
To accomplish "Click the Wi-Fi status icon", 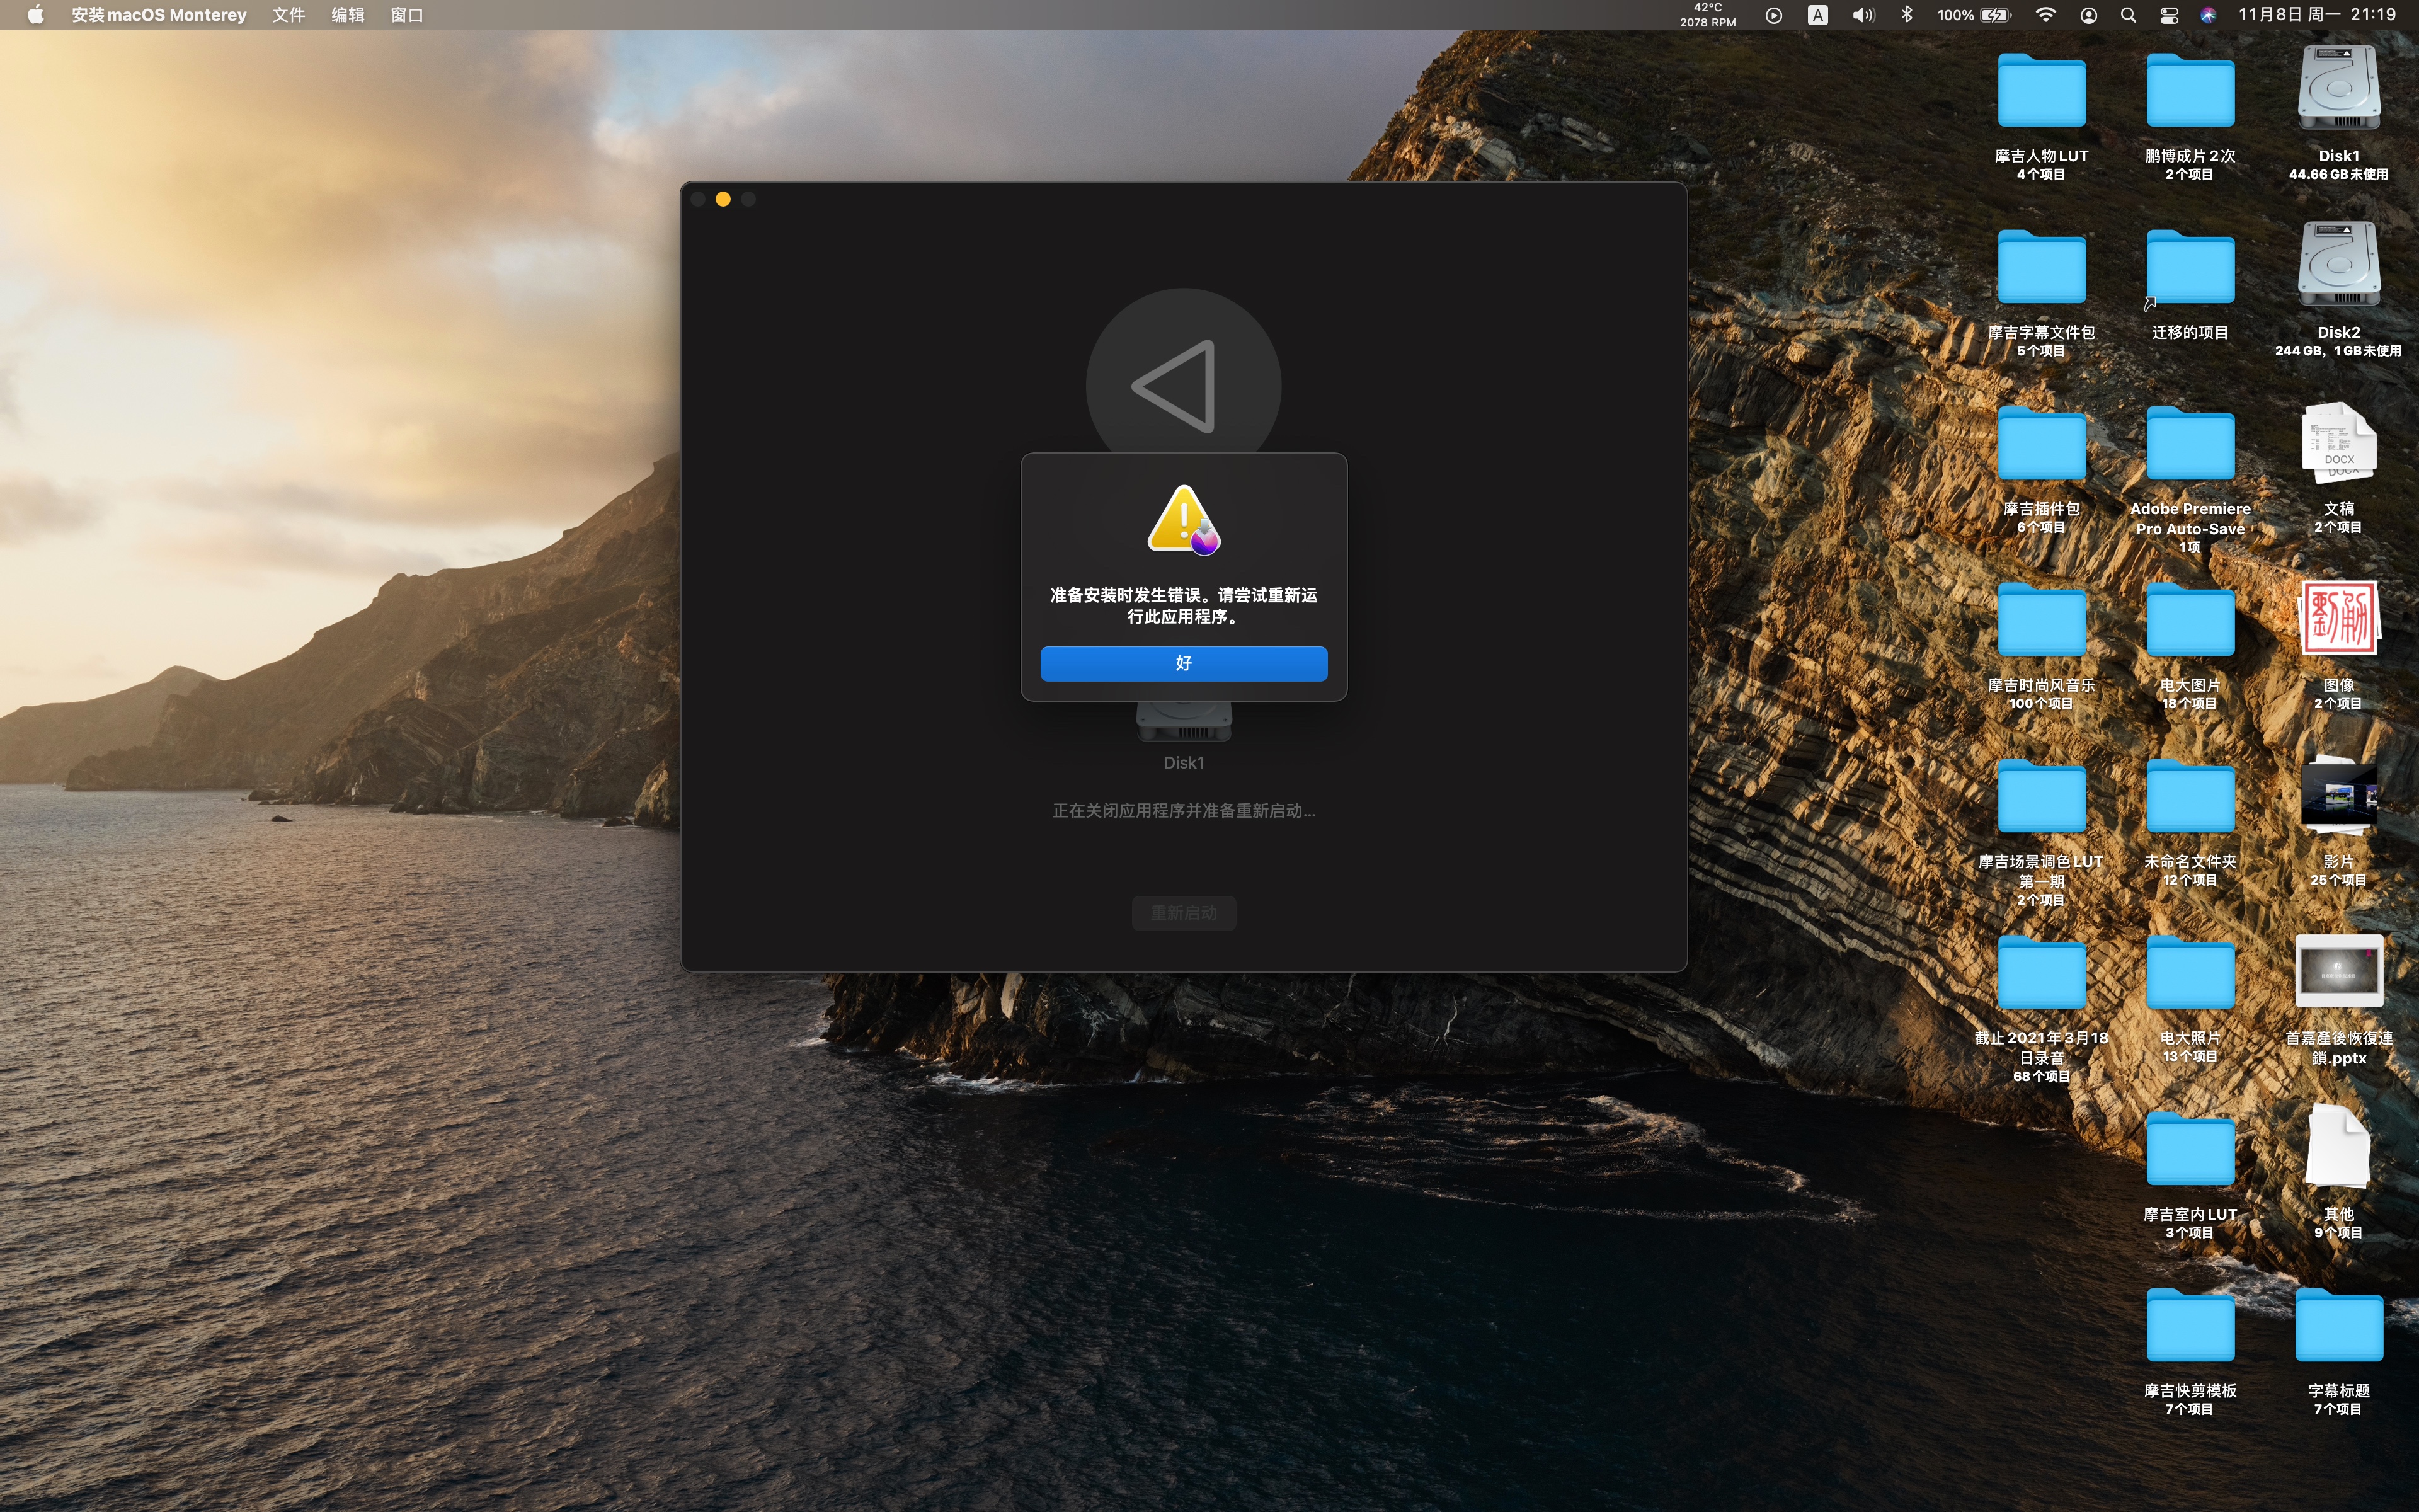I will tap(2045, 15).
